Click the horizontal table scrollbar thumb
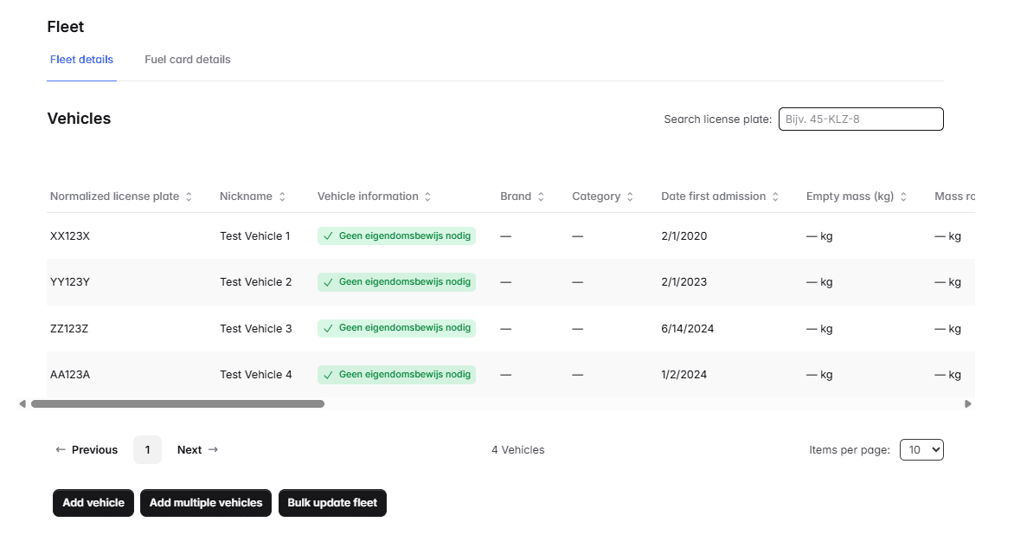This screenshot has width=1014, height=535. (x=177, y=403)
